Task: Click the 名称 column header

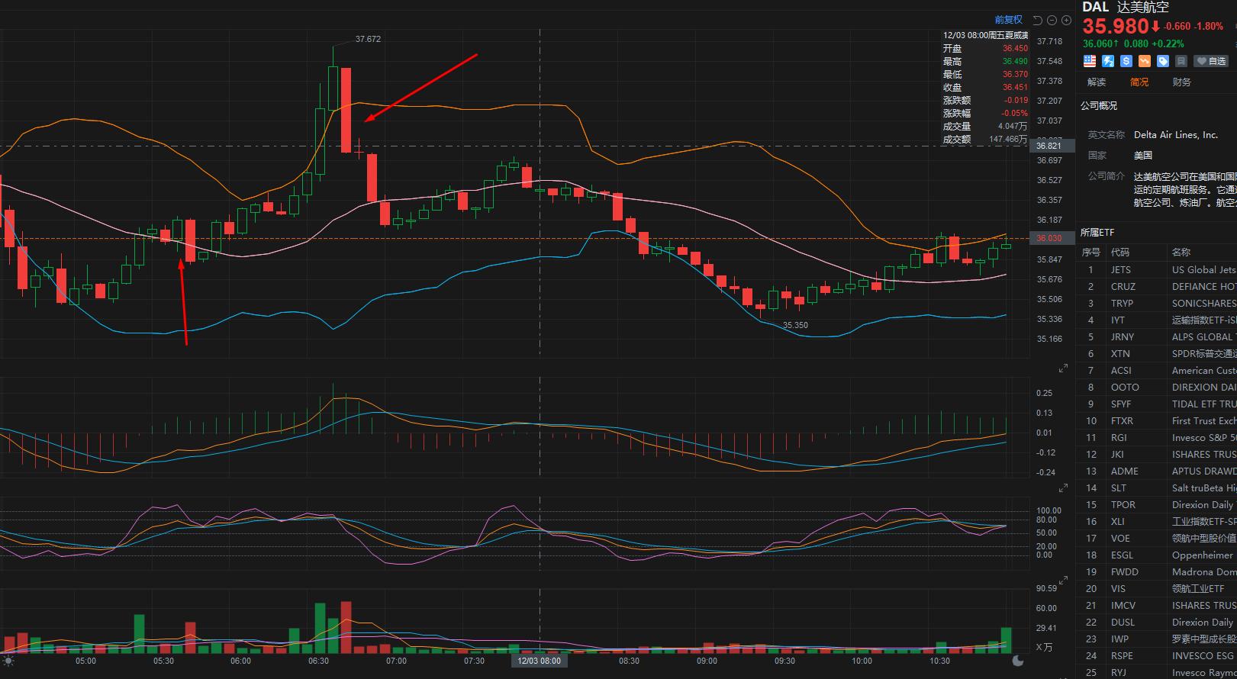Action: (x=1181, y=253)
